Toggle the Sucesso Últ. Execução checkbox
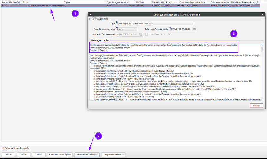The height and width of the screenshot is (159, 267). pyautogui.click(x=146, y=34)
